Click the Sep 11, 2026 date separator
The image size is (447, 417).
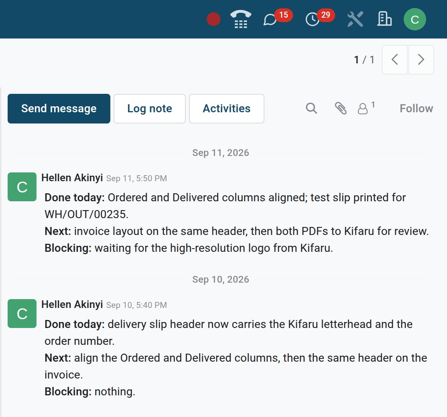pyautogui.click(x=221, y=153)
